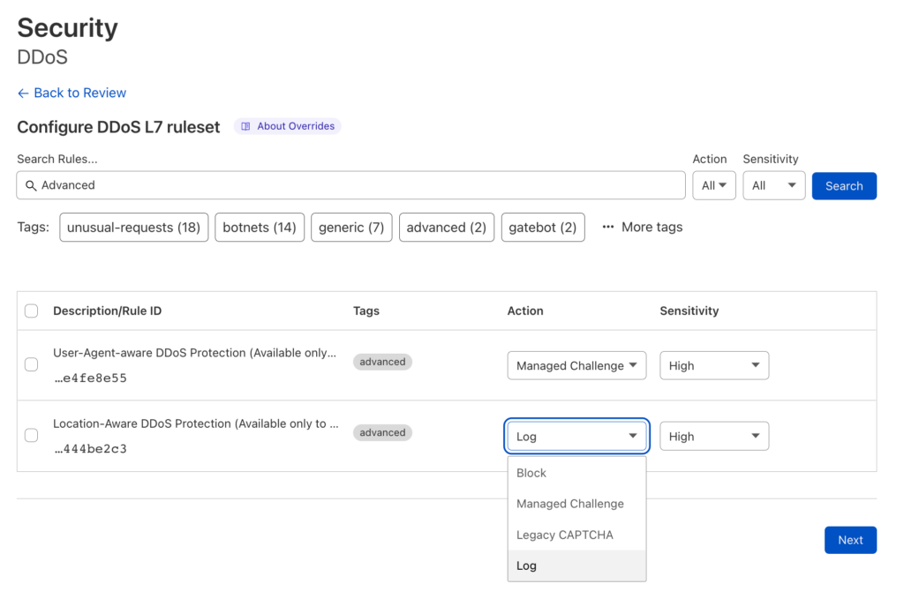Click the magnifying glass icon in search field

click(31, 185)
